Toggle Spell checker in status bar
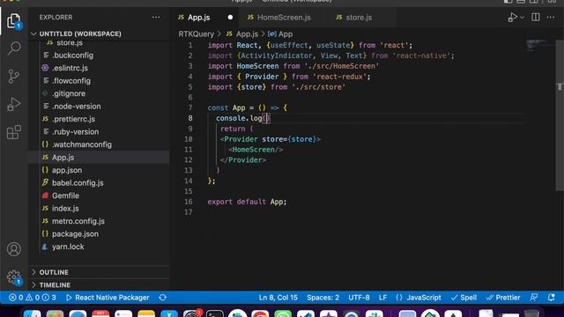The height and width of the screenshot is (317, 564). point(464,298)
